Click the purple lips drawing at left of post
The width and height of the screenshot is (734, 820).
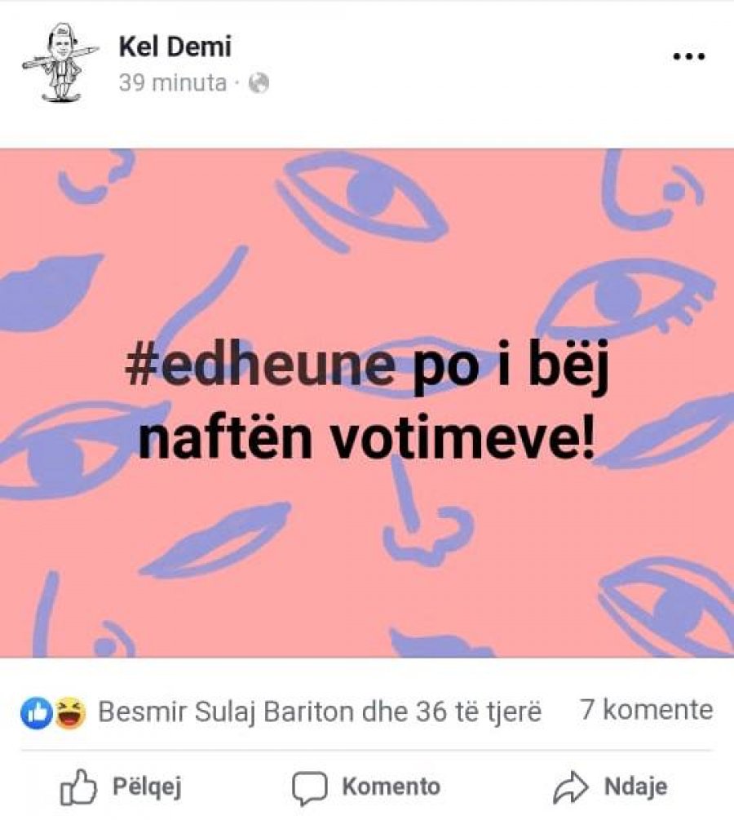coord(50,293)
